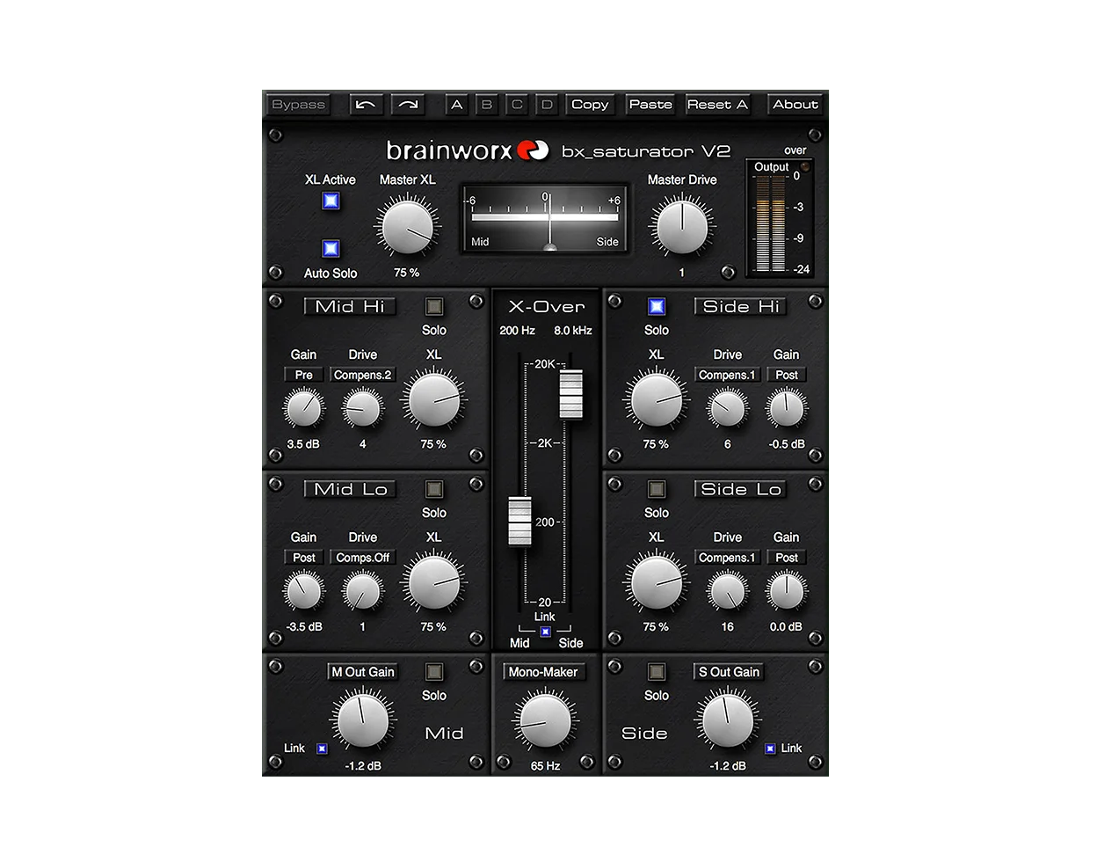Viewport: 1097px width, 862px height.
Task: Open the About button
Action: tap(796, 105)
